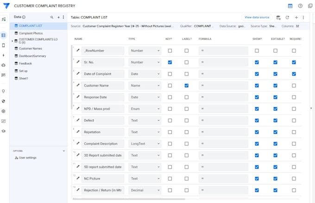This screenshot has width=315, height=203.
Task: Open the Settings gear icon in sidebar
Action: pyautogui.click(x=3, y=111)
